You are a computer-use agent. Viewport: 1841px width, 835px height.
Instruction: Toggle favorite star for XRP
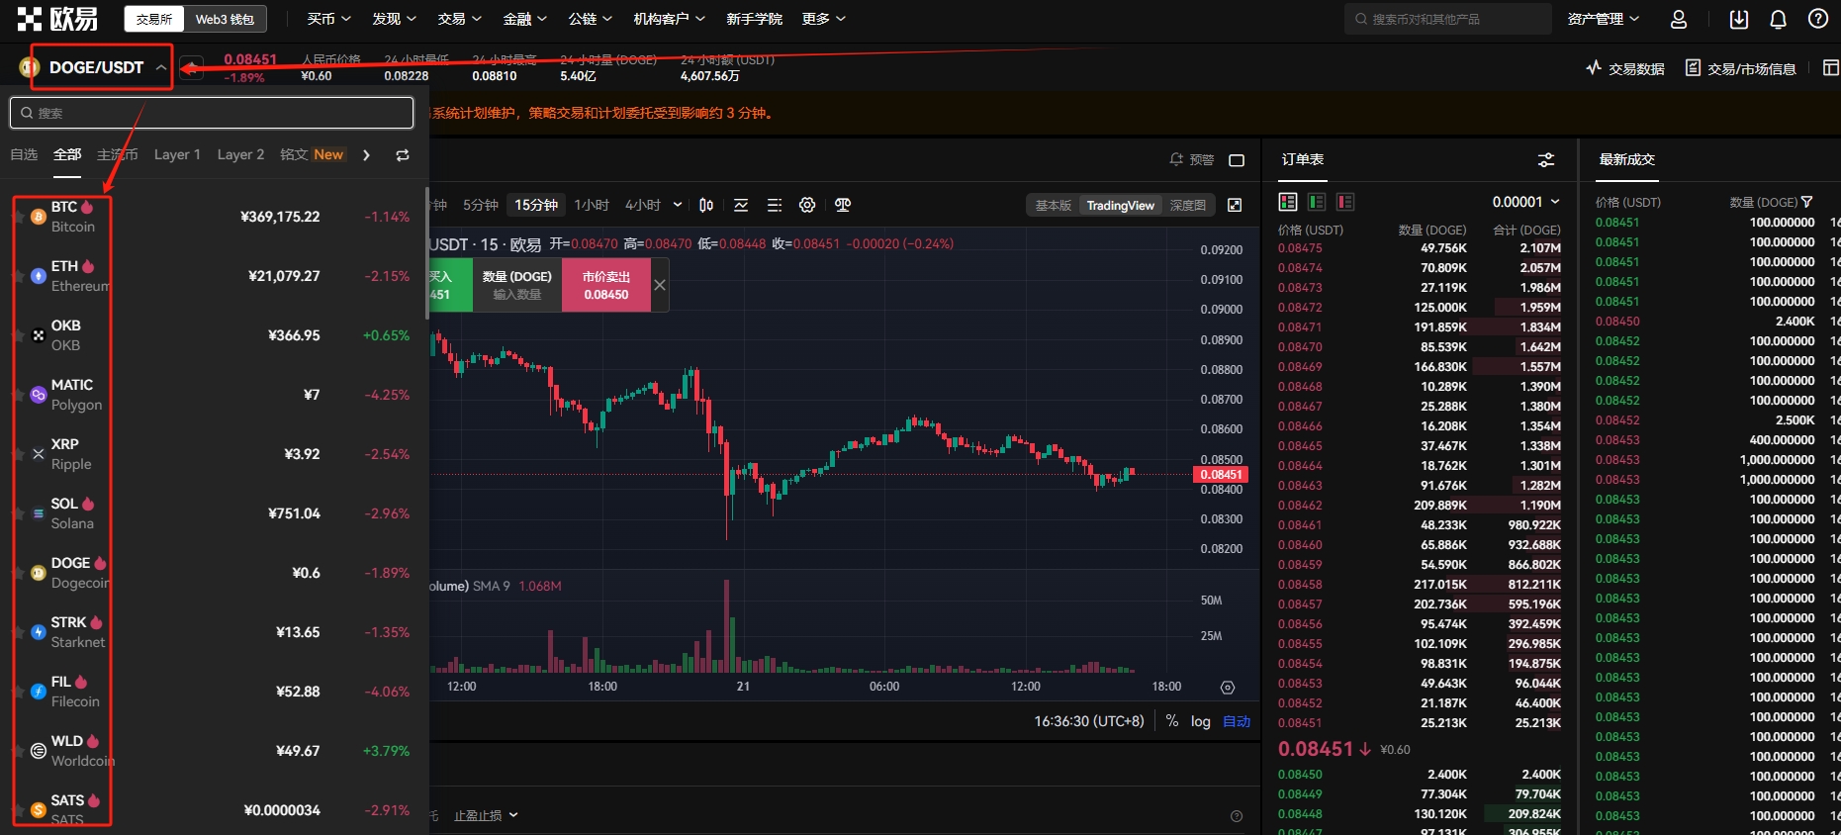18,454
